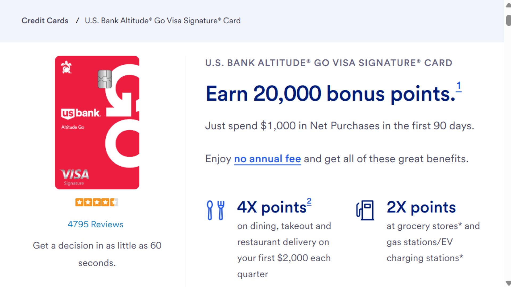
Task: Click the 2X points heading
Action: pos(421,207)
